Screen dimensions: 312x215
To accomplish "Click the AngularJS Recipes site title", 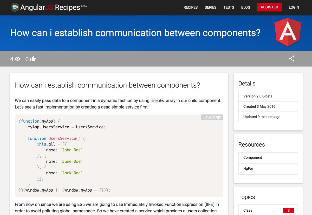I will 50,7.
